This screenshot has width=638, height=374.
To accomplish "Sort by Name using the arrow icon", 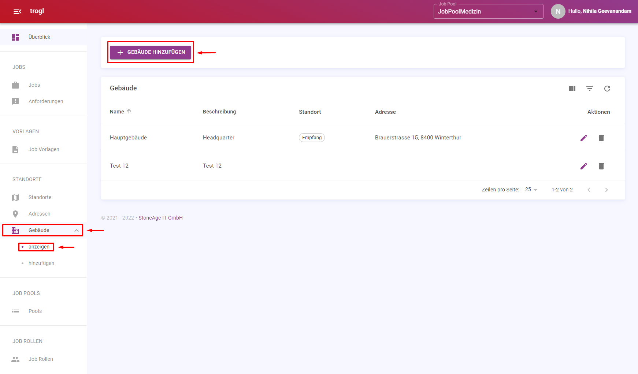I will coord(129,111).
